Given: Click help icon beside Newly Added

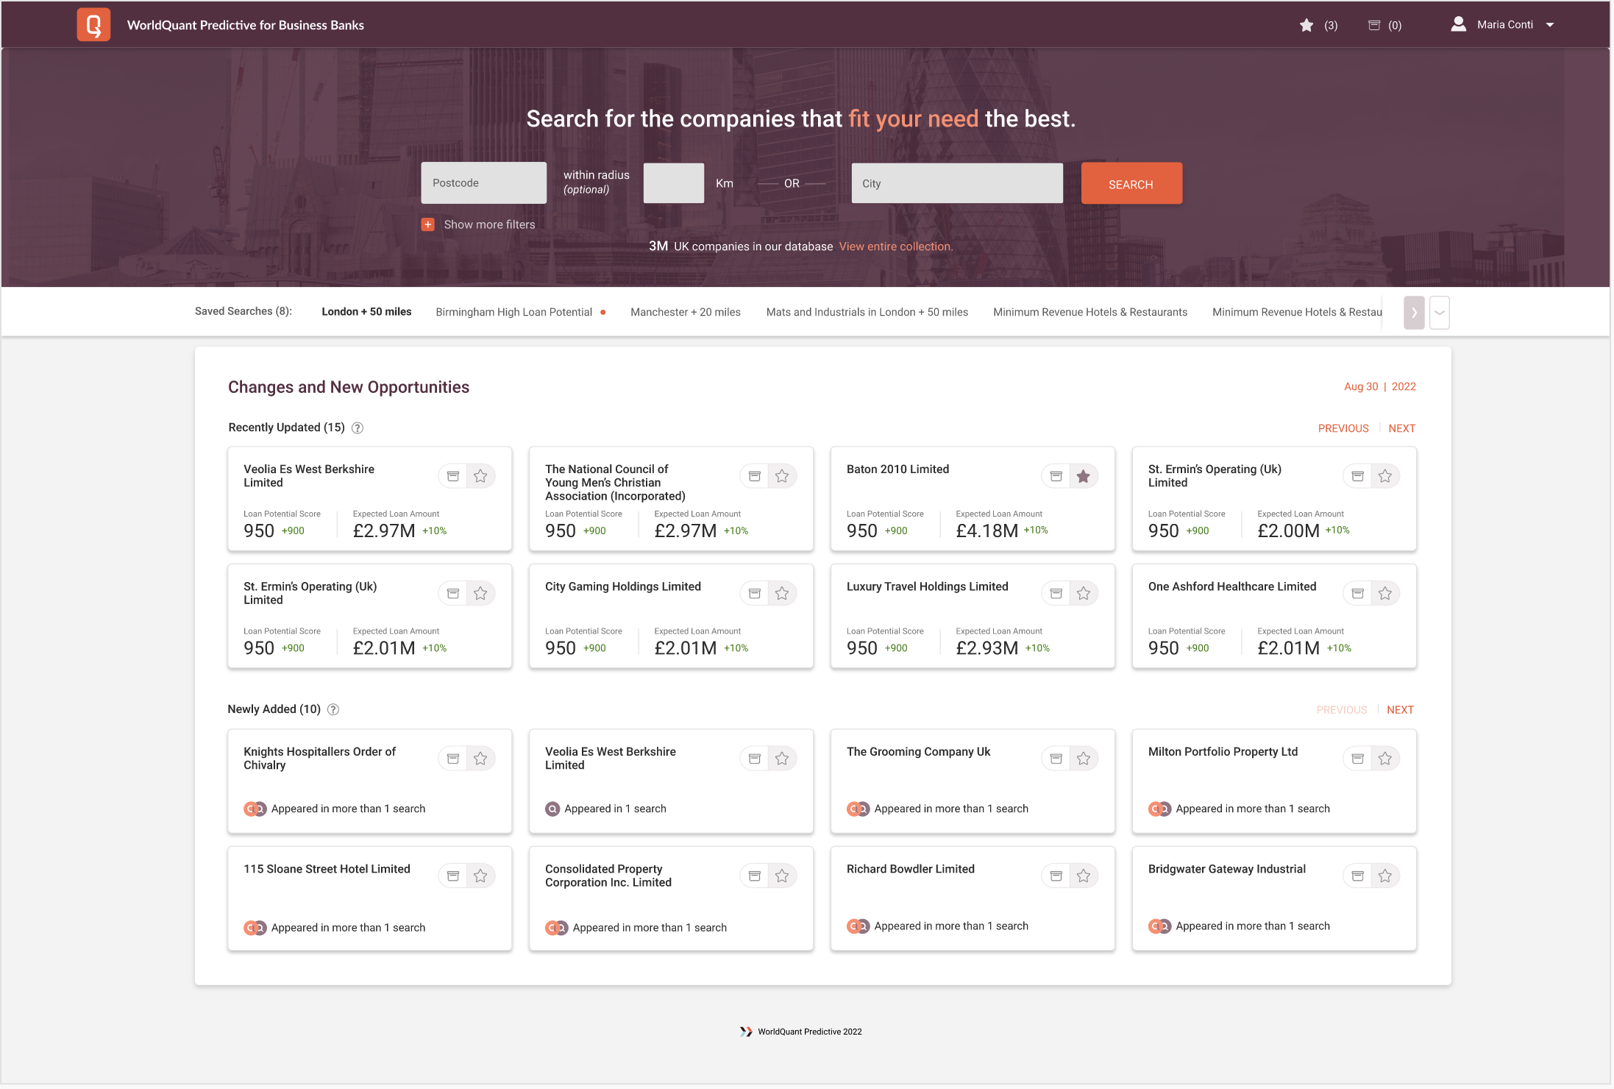Looking at the screenshot, I should coord(333,710).
